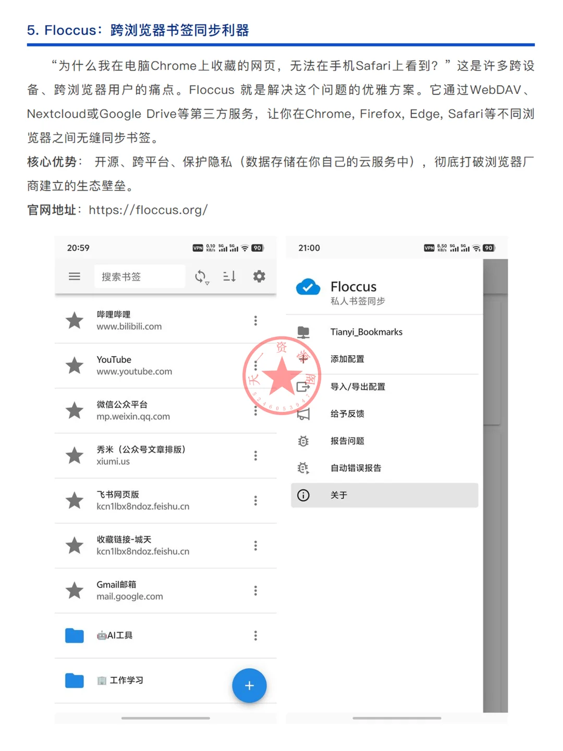Open the xiumi.us bookmark
The width and height of the screenshot is (563, 751).
113,461
